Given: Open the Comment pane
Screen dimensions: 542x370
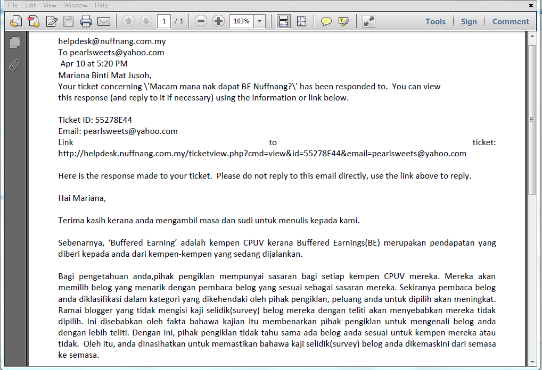Looking at the screenshot, I should [x=511, y=21].
